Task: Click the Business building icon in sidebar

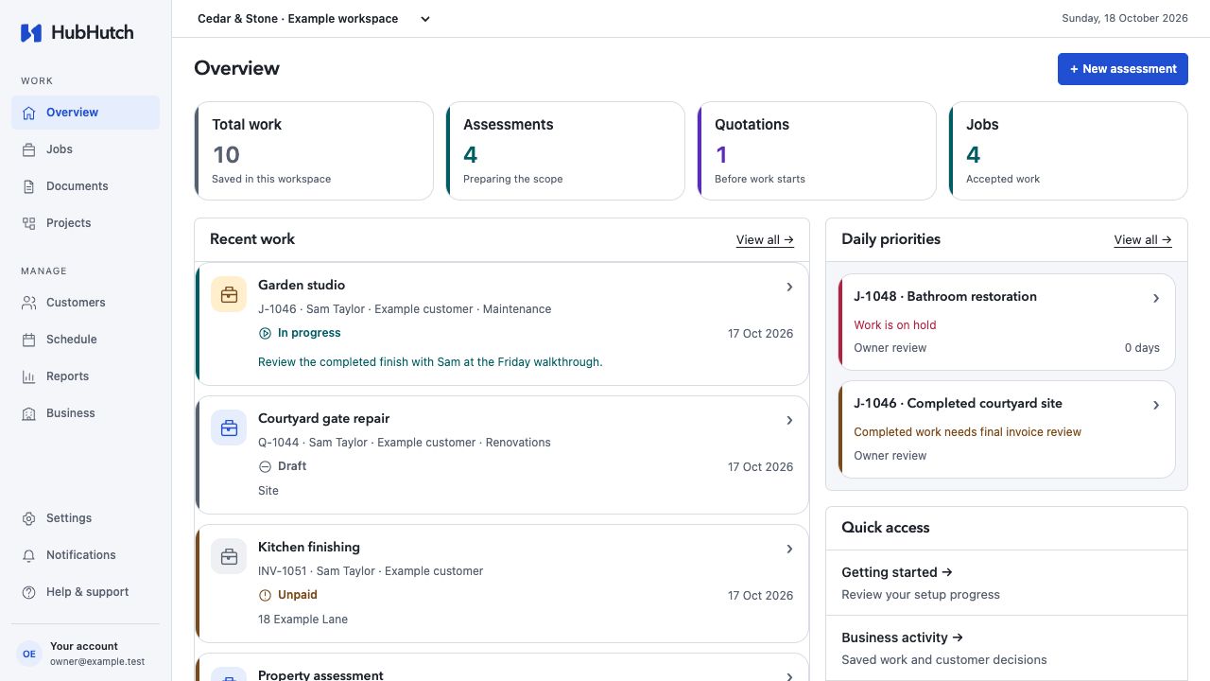Action: (28, 413)
